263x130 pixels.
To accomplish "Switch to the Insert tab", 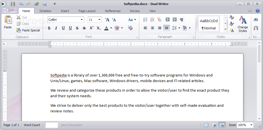I will pos(65,11).
